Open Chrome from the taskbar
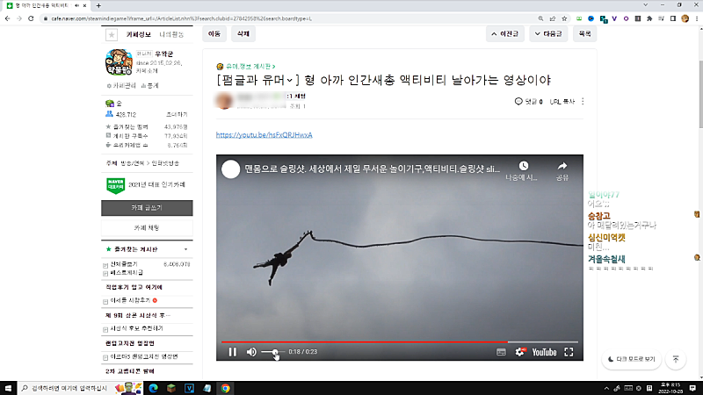Image resolution: width=703 pixels, height=395 pixels. pos(225,388)
